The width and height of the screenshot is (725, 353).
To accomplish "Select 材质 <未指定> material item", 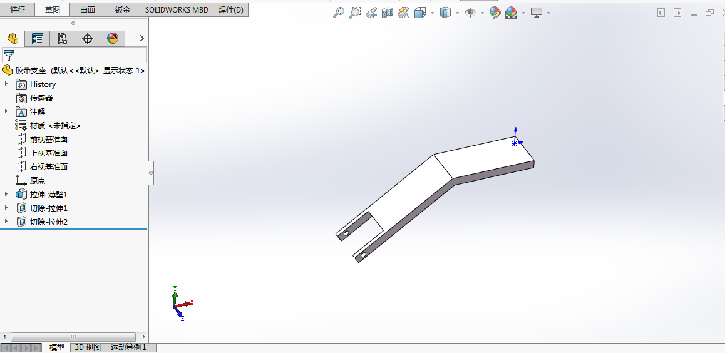I will (x=56, y=126).
